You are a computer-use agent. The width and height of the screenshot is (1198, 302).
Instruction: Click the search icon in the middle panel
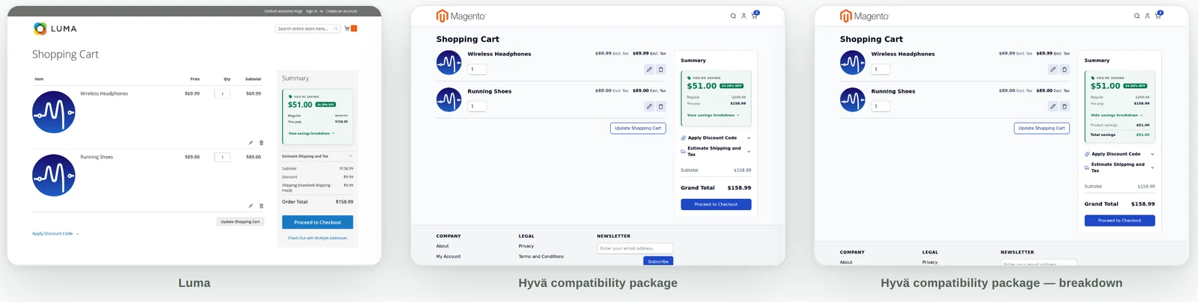(x=733, y=16)
